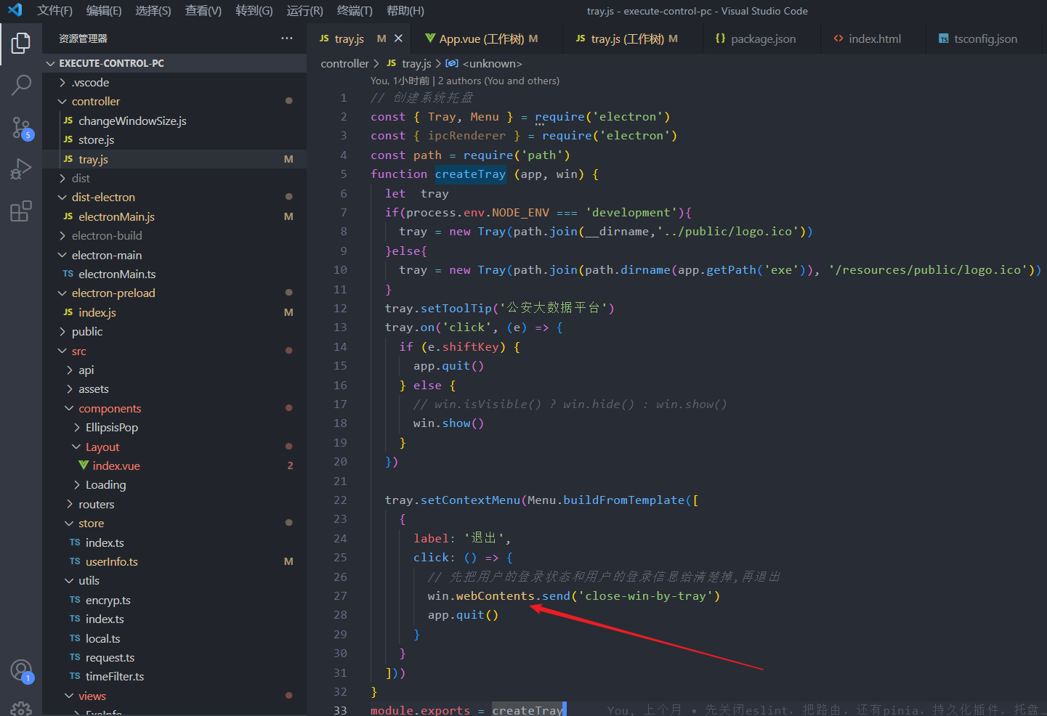Expand the assets folder
Image resolution: width=1047 pixels, height=716 pixels.
174,389
